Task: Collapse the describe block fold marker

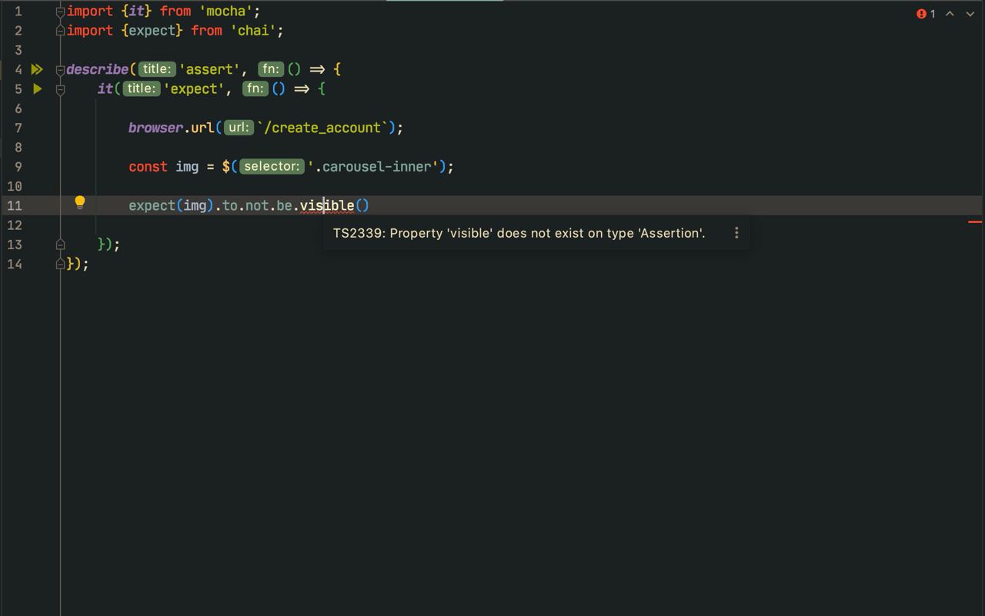Action: point(60,69)
